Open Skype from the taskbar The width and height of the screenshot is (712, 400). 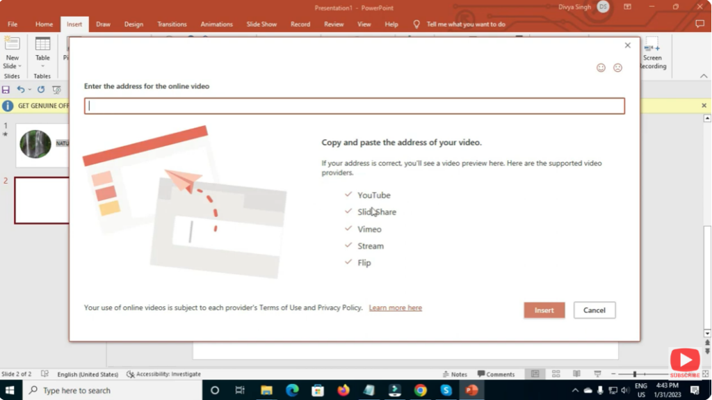(446, 390)
